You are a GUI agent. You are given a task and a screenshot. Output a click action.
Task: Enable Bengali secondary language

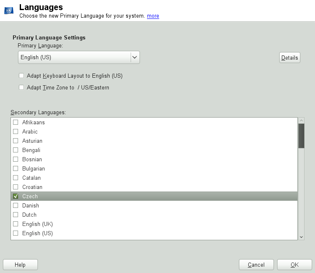click(16, 150)
